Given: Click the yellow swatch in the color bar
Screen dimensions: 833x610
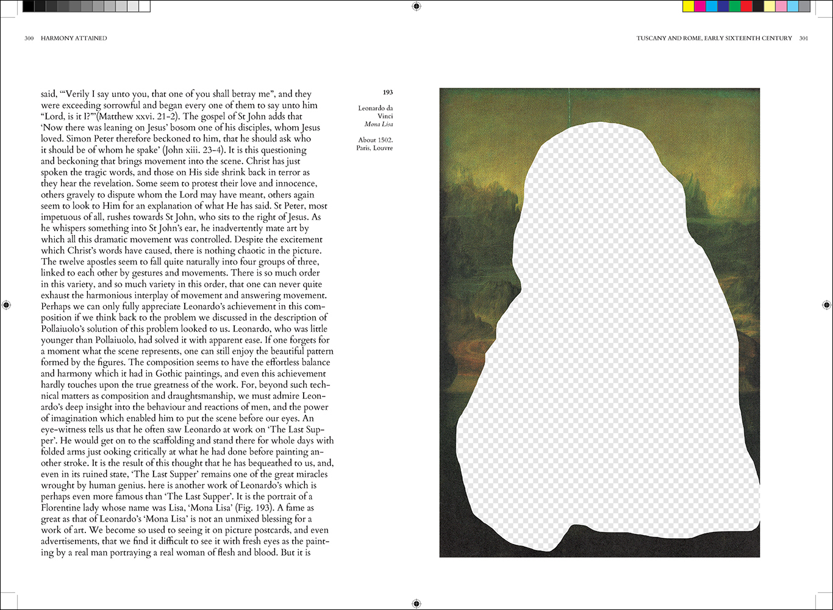Looking at the screenshot, I should (688, 6).
